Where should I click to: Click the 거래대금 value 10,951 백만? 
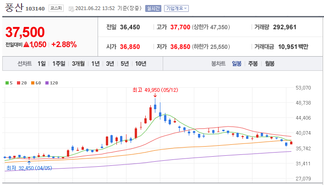coord(293,47)
